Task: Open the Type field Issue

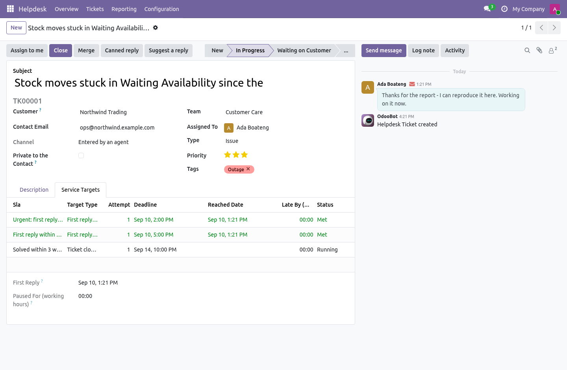Action: tap(286, 141)
